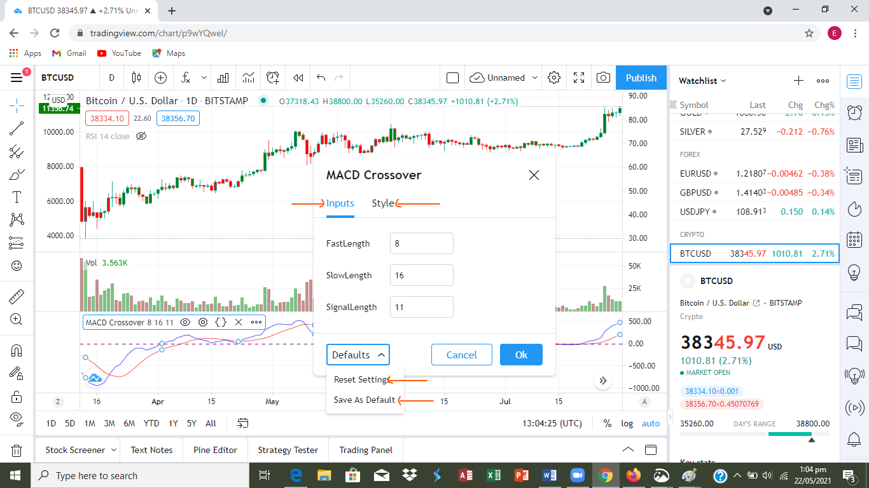Select the zoom in tool
This screenshot has height=488, width=869.
pyautogui.click(x=17, y=319)
